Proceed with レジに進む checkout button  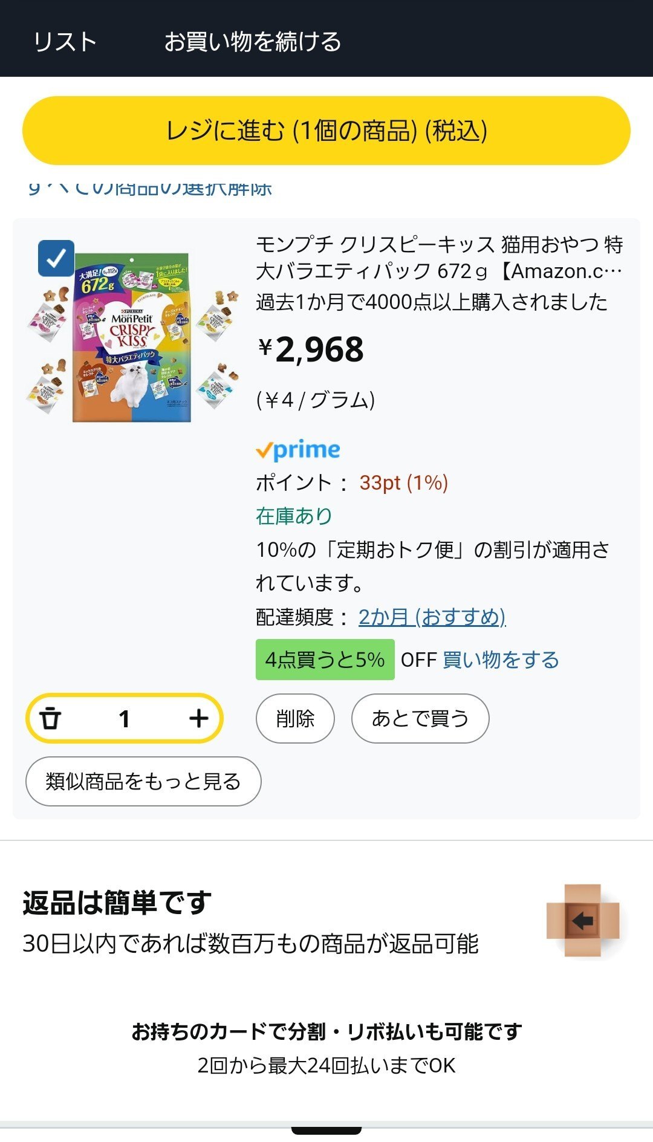coord(326,131)
